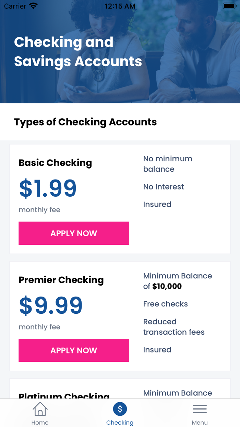Select the Checking tab
240x427 pixels.
click(120, 413)
